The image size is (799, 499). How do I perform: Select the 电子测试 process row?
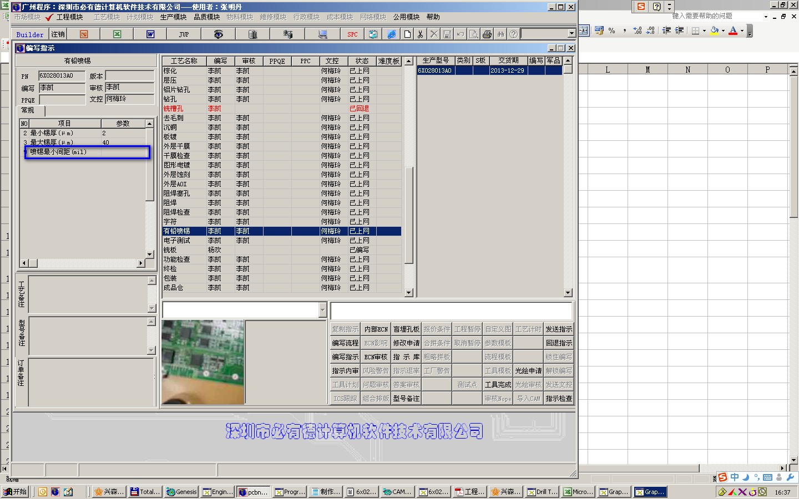tap(282, 241)
